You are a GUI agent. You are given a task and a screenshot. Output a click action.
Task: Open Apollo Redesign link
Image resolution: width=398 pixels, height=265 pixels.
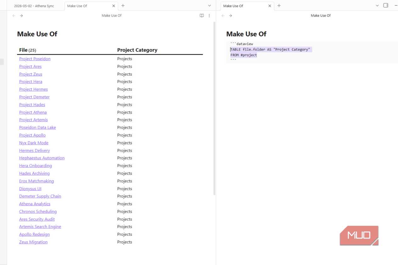[x=34, y=235]
